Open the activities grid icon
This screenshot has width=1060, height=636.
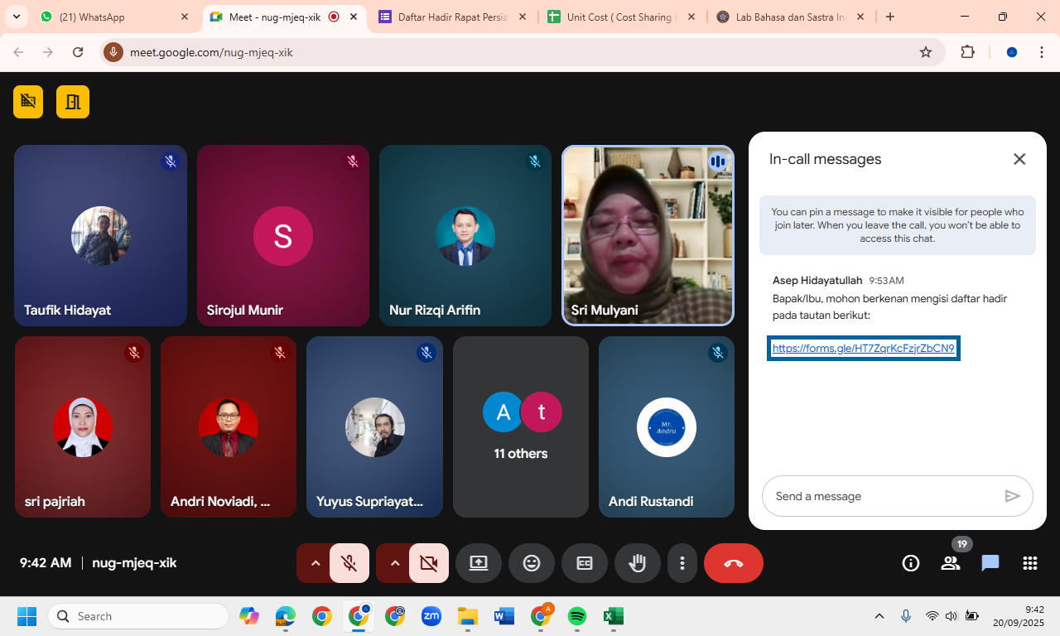click(x=1030, y=563)
